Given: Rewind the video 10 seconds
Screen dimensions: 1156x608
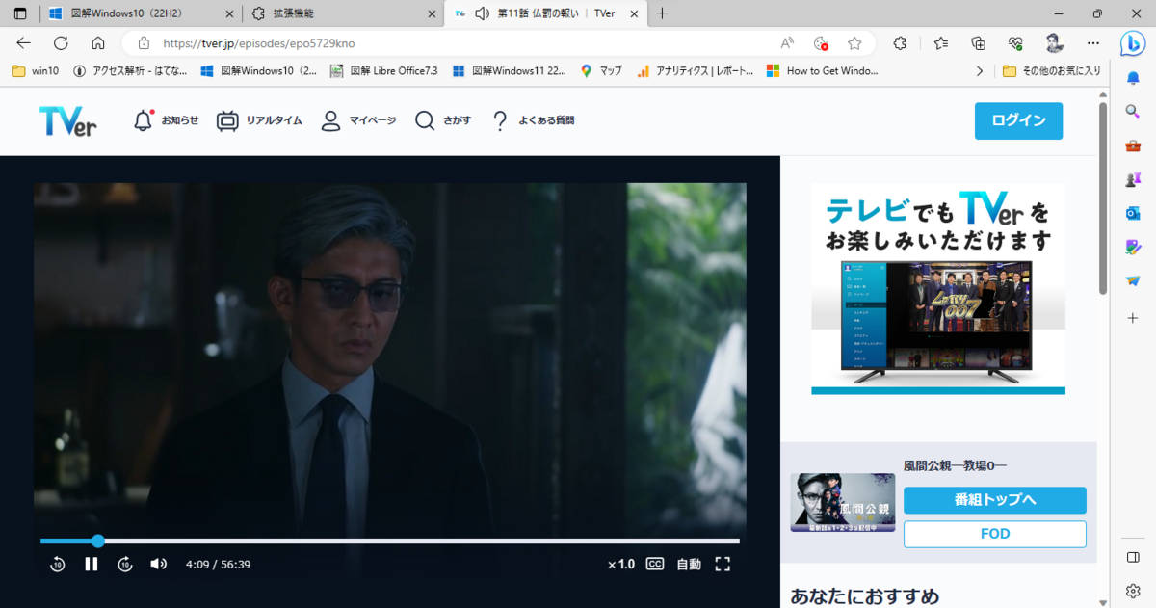Looking at the screenshot, I should coord(57,564).
